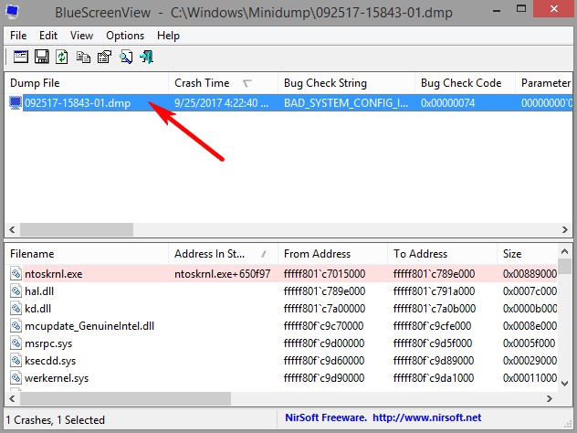Click To Address fffff801`c791a000 of hal.dll
Screen dimensions: 577x433
point(434,290)
